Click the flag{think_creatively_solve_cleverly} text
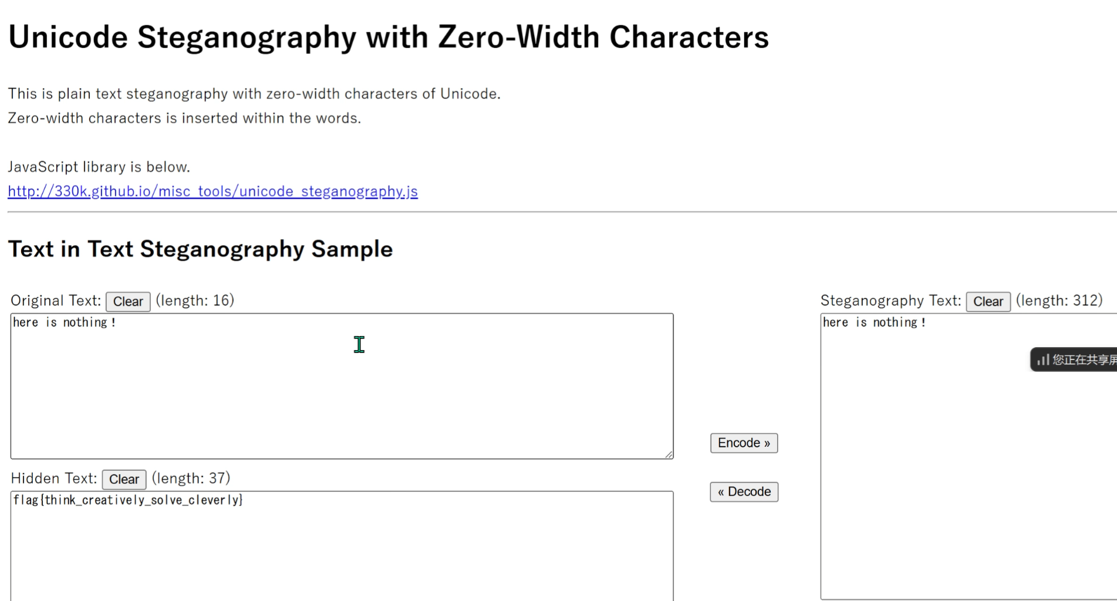 coord(128,500)
